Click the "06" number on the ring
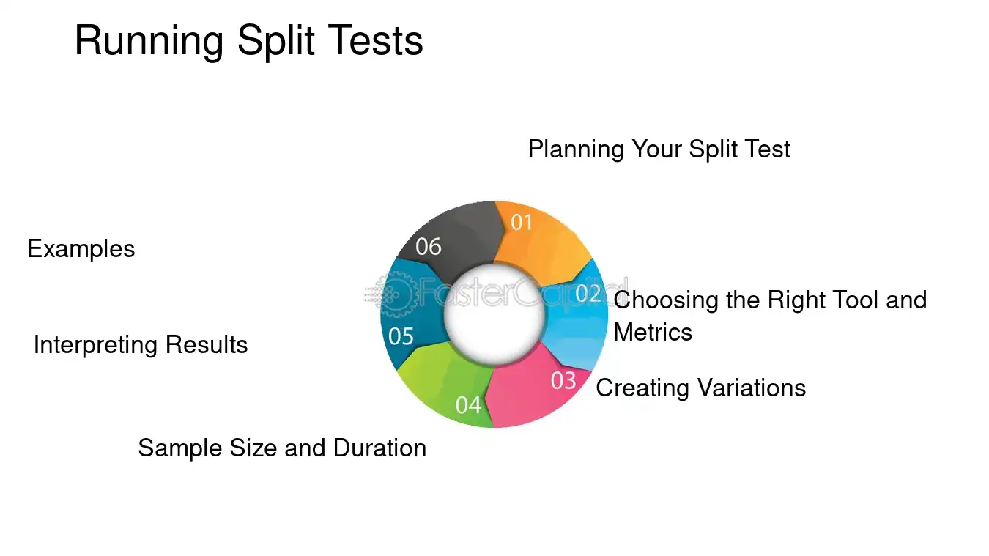This screenshot has height=556, width=989. [x=429, y=247]
